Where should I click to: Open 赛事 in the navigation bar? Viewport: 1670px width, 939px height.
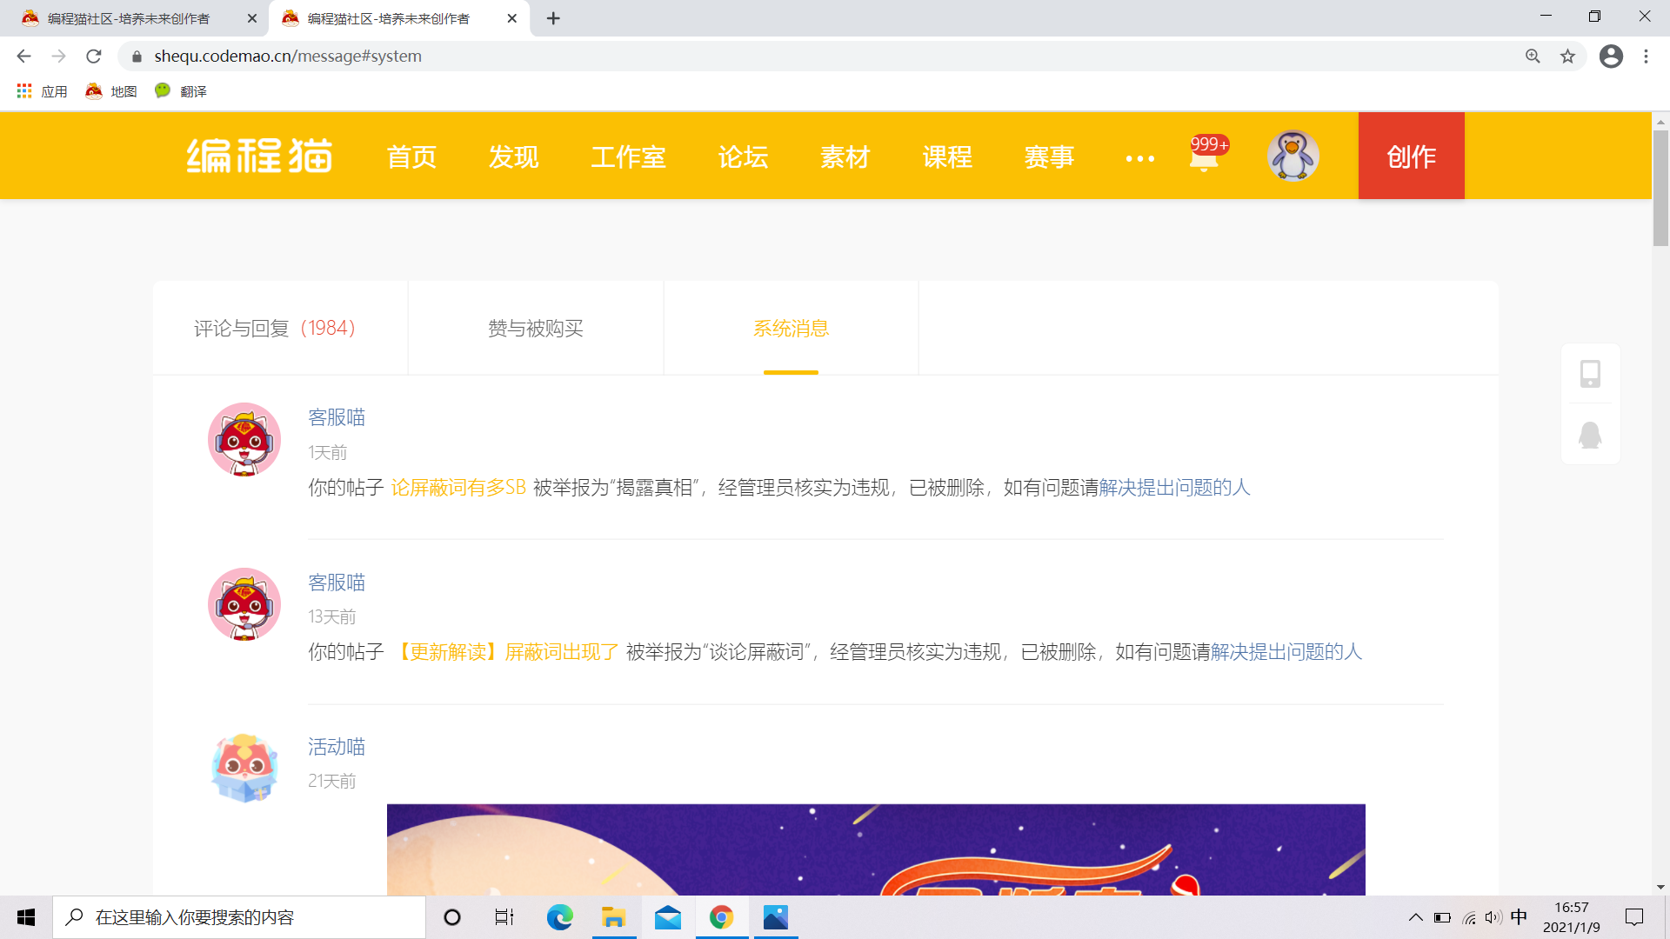pos(1049,156)
